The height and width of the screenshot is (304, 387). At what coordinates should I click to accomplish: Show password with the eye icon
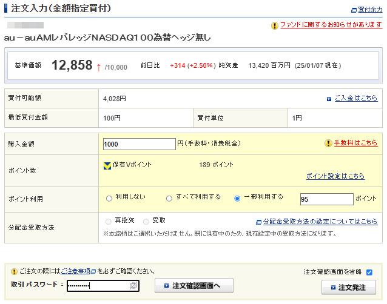tap(133, 285)
